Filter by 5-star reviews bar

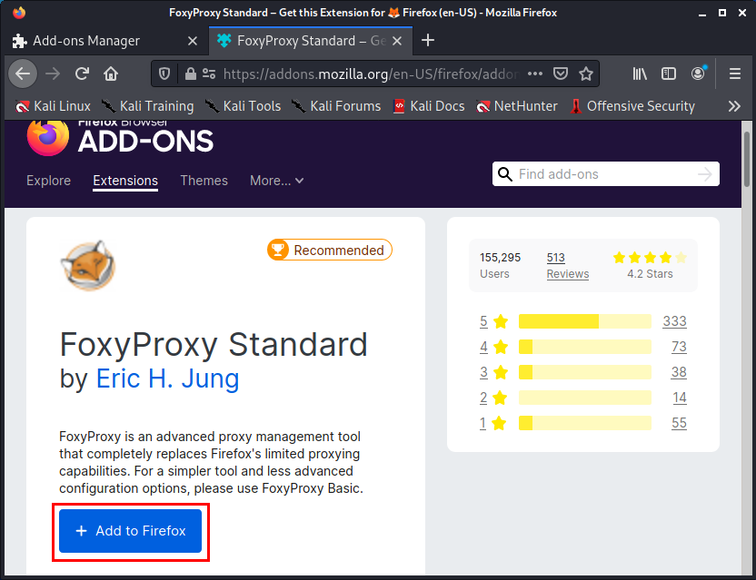click(585, 321)
